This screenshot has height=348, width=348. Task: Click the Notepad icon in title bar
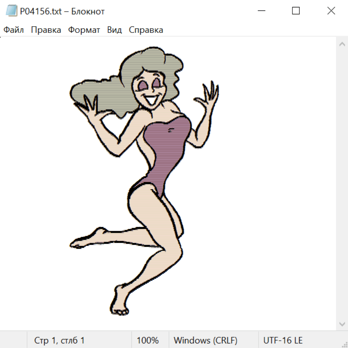click(x=11, y=11)
